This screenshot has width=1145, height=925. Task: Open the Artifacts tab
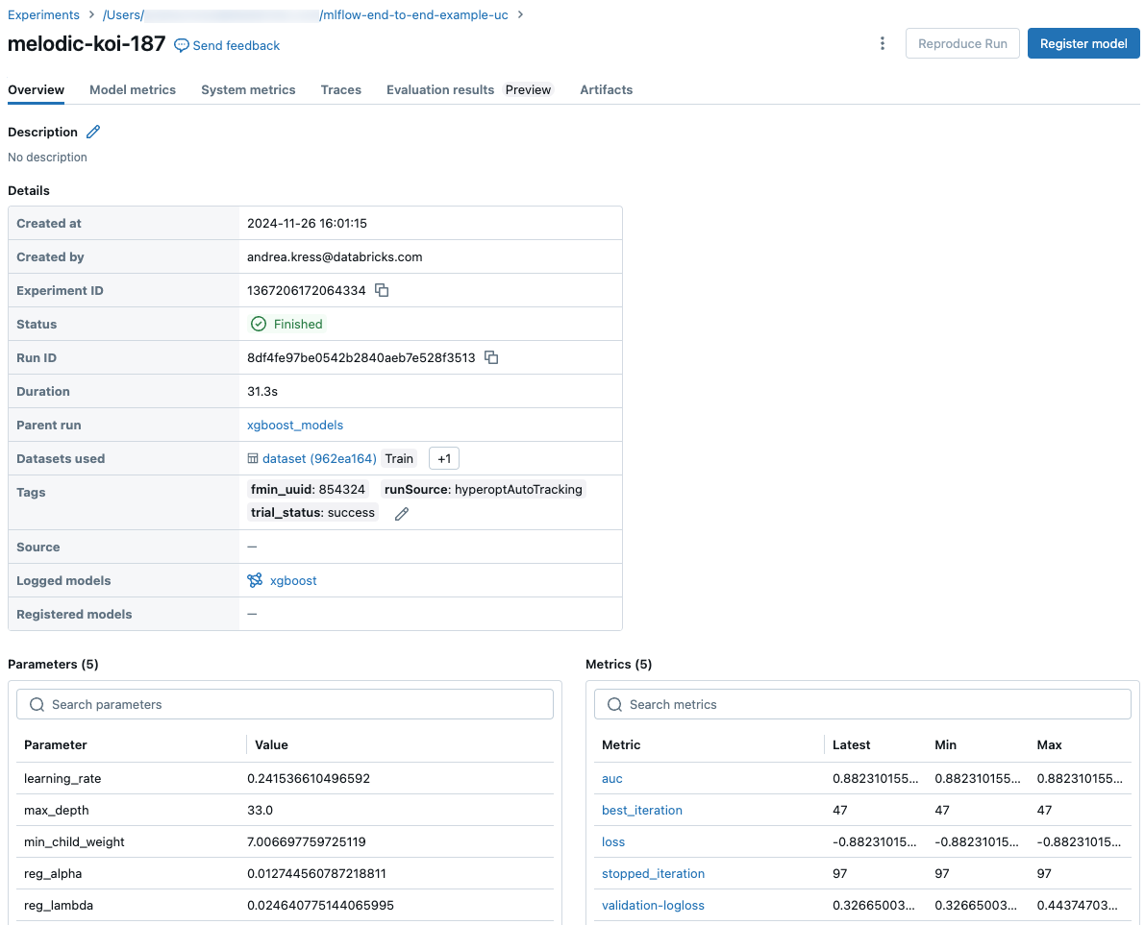click(606, 89)
